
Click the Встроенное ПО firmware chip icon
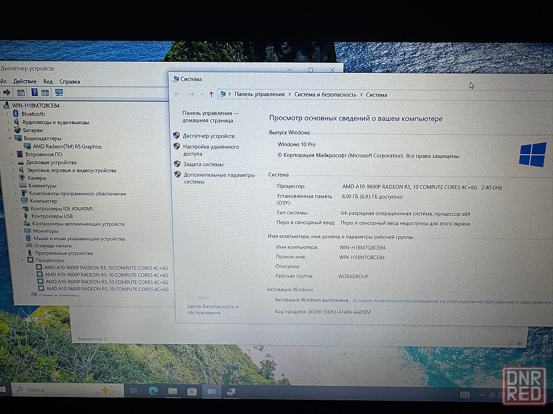[20, 154]
